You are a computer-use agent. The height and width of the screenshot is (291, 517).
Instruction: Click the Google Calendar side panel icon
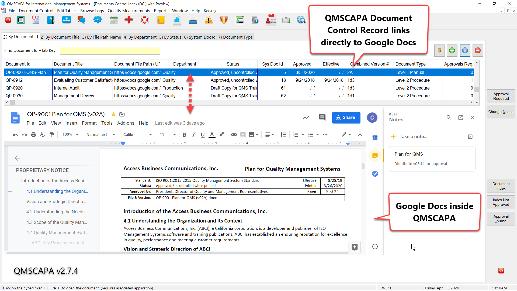click(x=375, y=138)
